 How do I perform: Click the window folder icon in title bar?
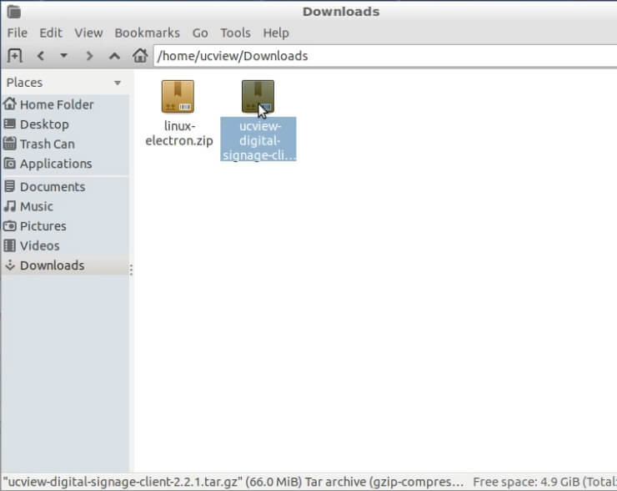click(x=14, y=12)
